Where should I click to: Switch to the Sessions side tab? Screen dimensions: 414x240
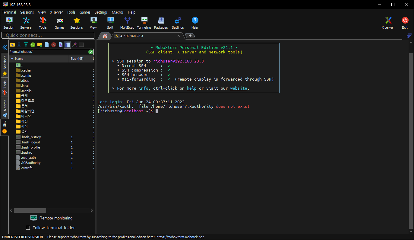5,66
